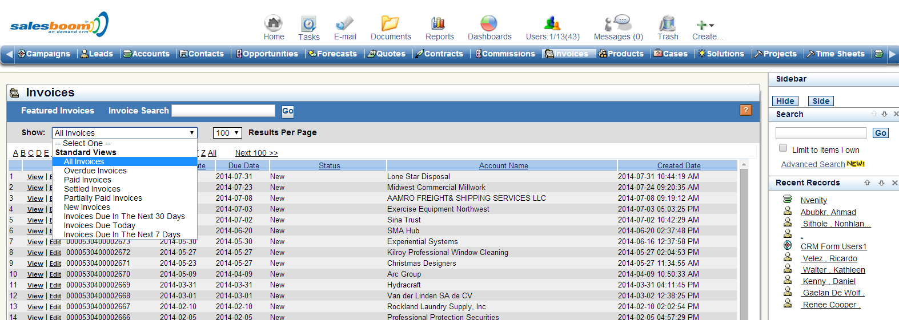Viewport: 899px width, 320px height.
Task: Filter invoices by letter A
Action: [x=15, y=153]
